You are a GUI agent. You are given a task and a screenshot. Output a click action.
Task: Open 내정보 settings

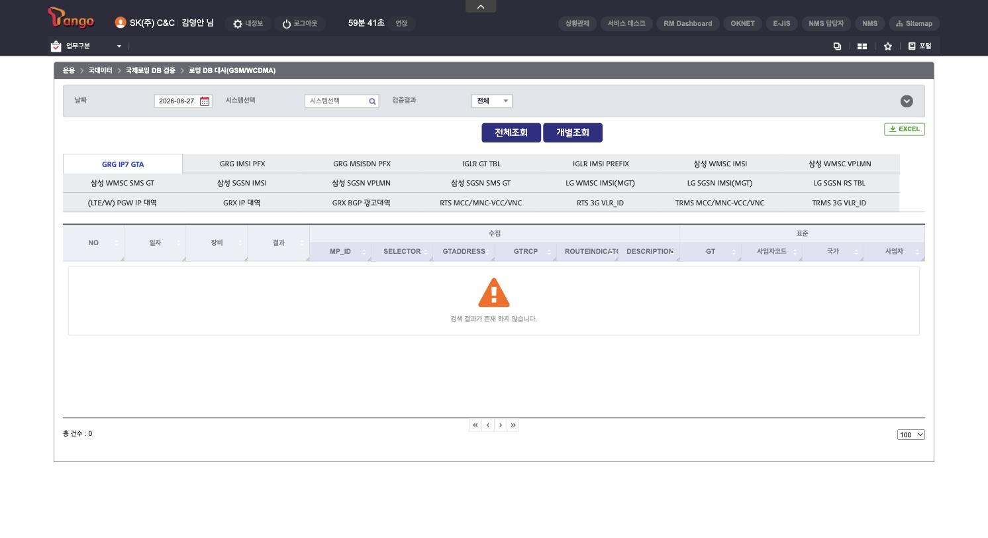(248, 23)
